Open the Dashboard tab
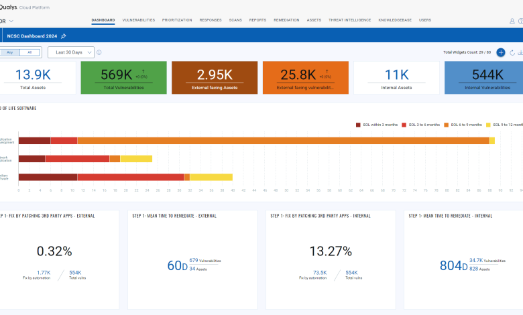The width and height of the screenshot is (523, 315). (103, 20)
